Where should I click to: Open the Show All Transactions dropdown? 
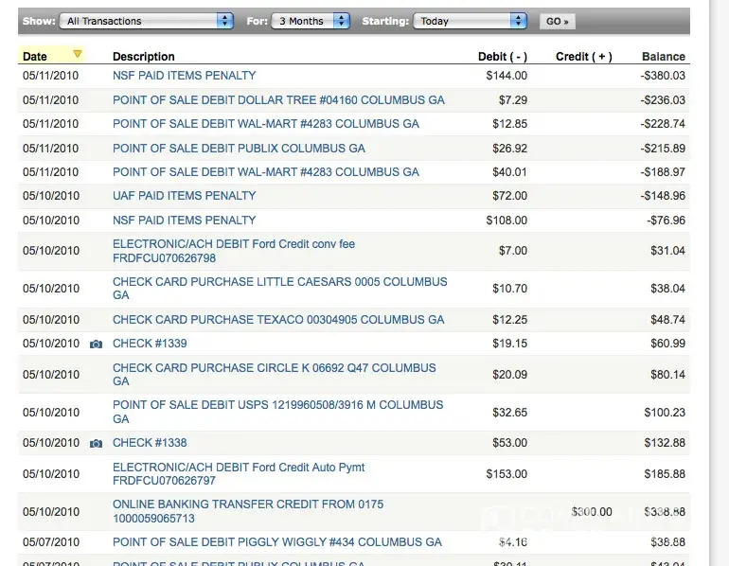pos(147,21)
